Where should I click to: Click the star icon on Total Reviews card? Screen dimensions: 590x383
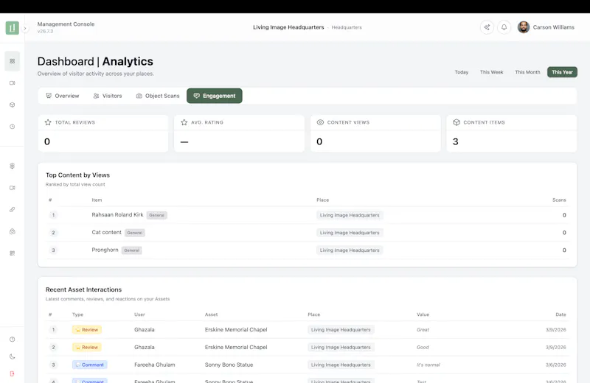point(48,122)
